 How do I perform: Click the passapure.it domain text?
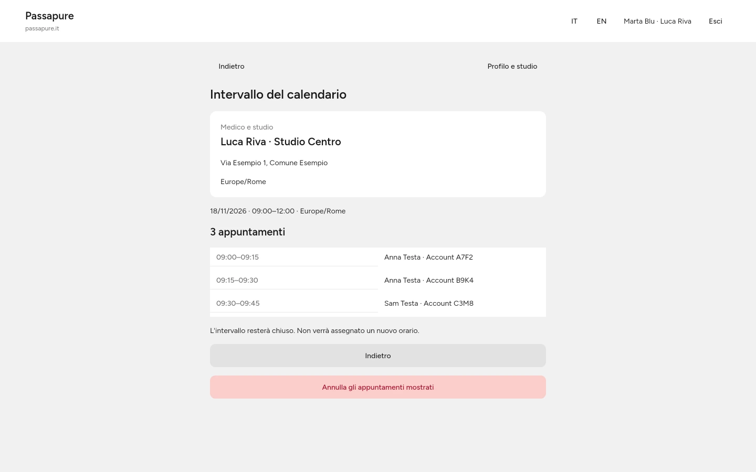click(42, 28)
